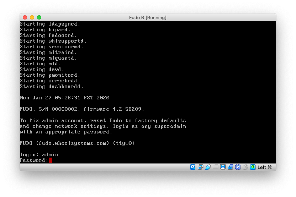The image size is (296, 197).
Task: Focus the Password prompt cursor
Action: [x=50, y=160]
